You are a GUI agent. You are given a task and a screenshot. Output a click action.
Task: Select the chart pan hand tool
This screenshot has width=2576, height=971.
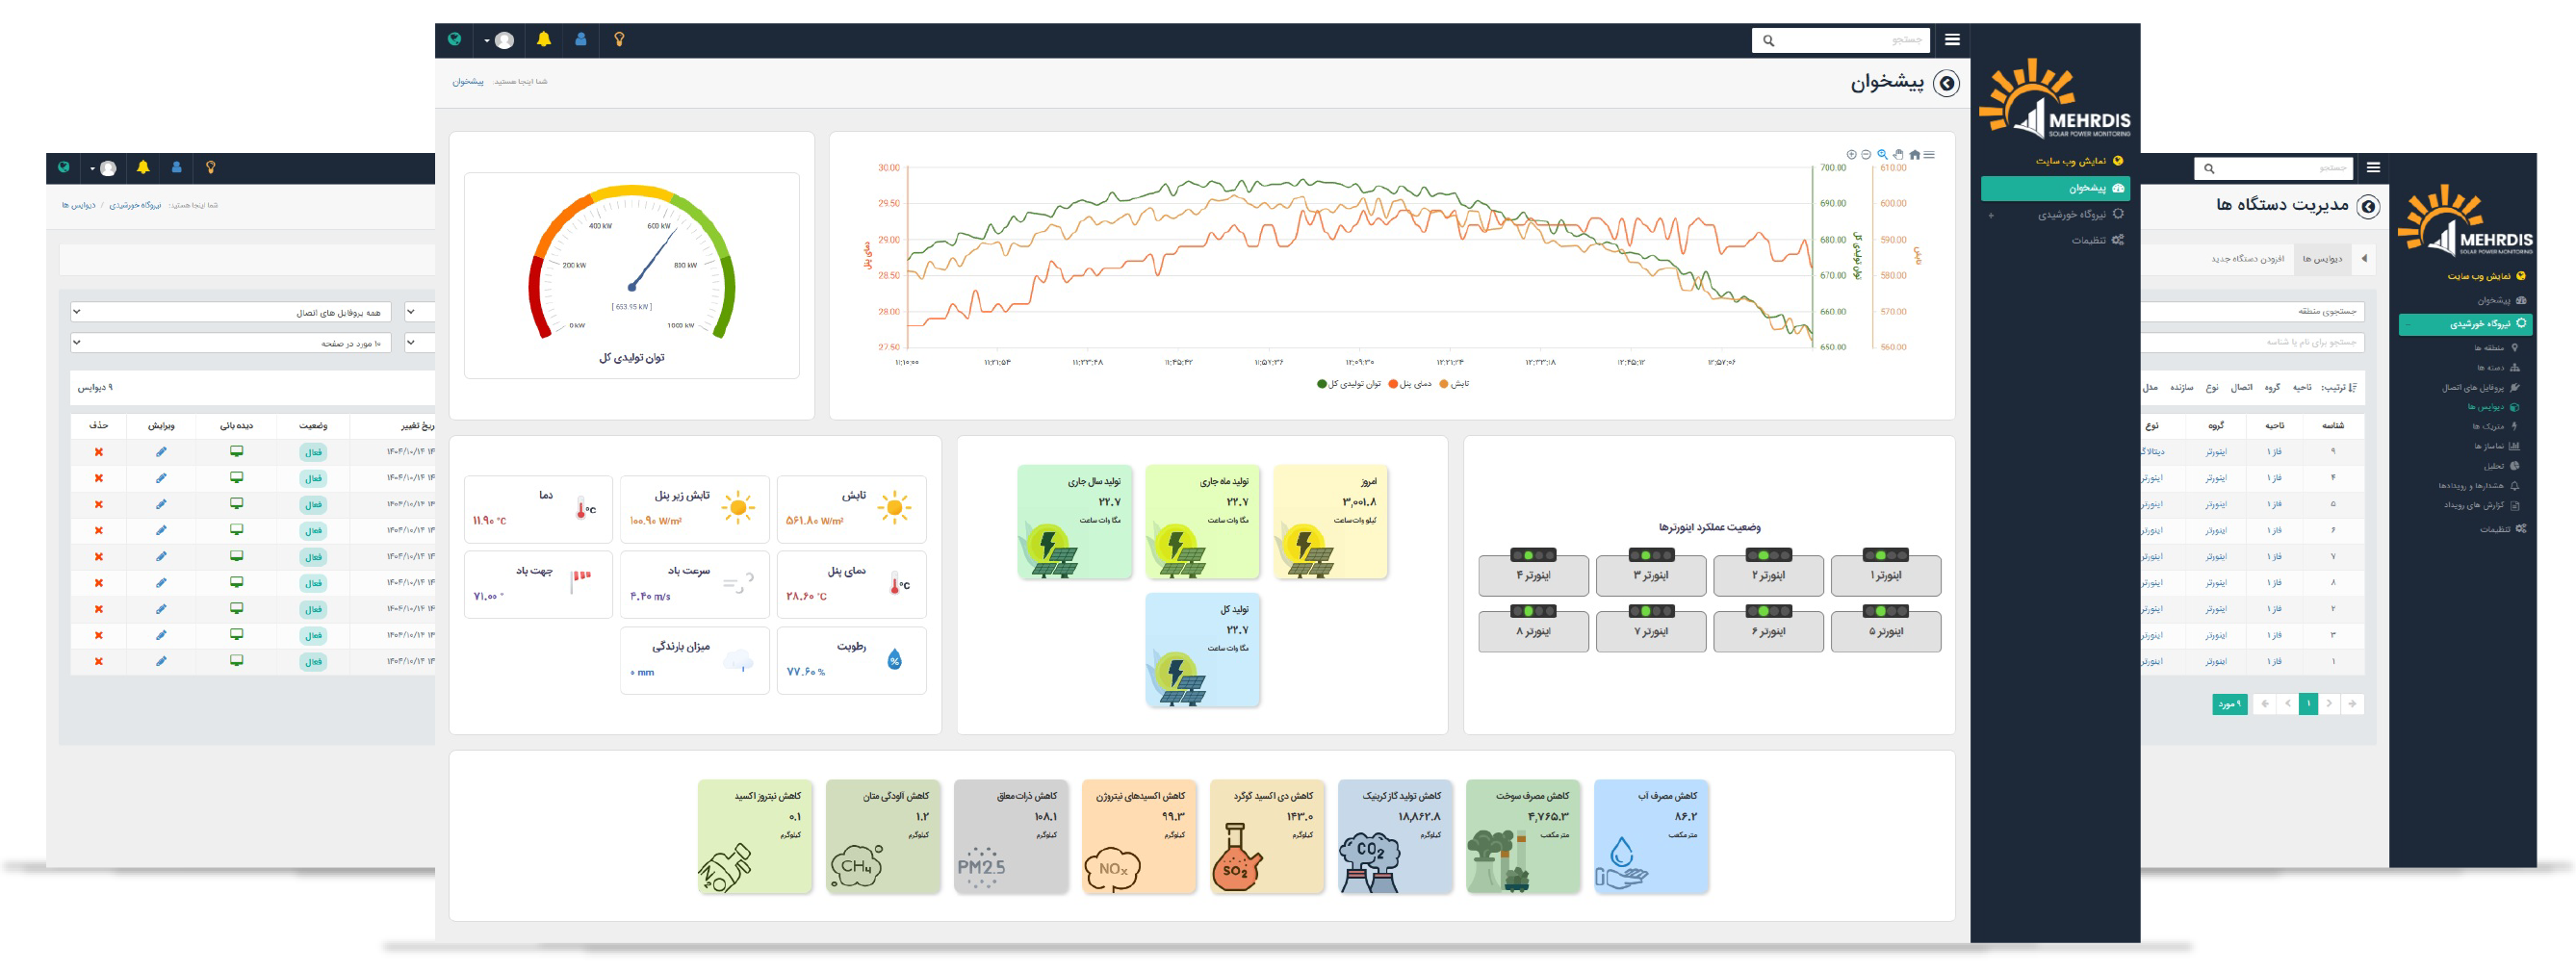[1898, 155]
